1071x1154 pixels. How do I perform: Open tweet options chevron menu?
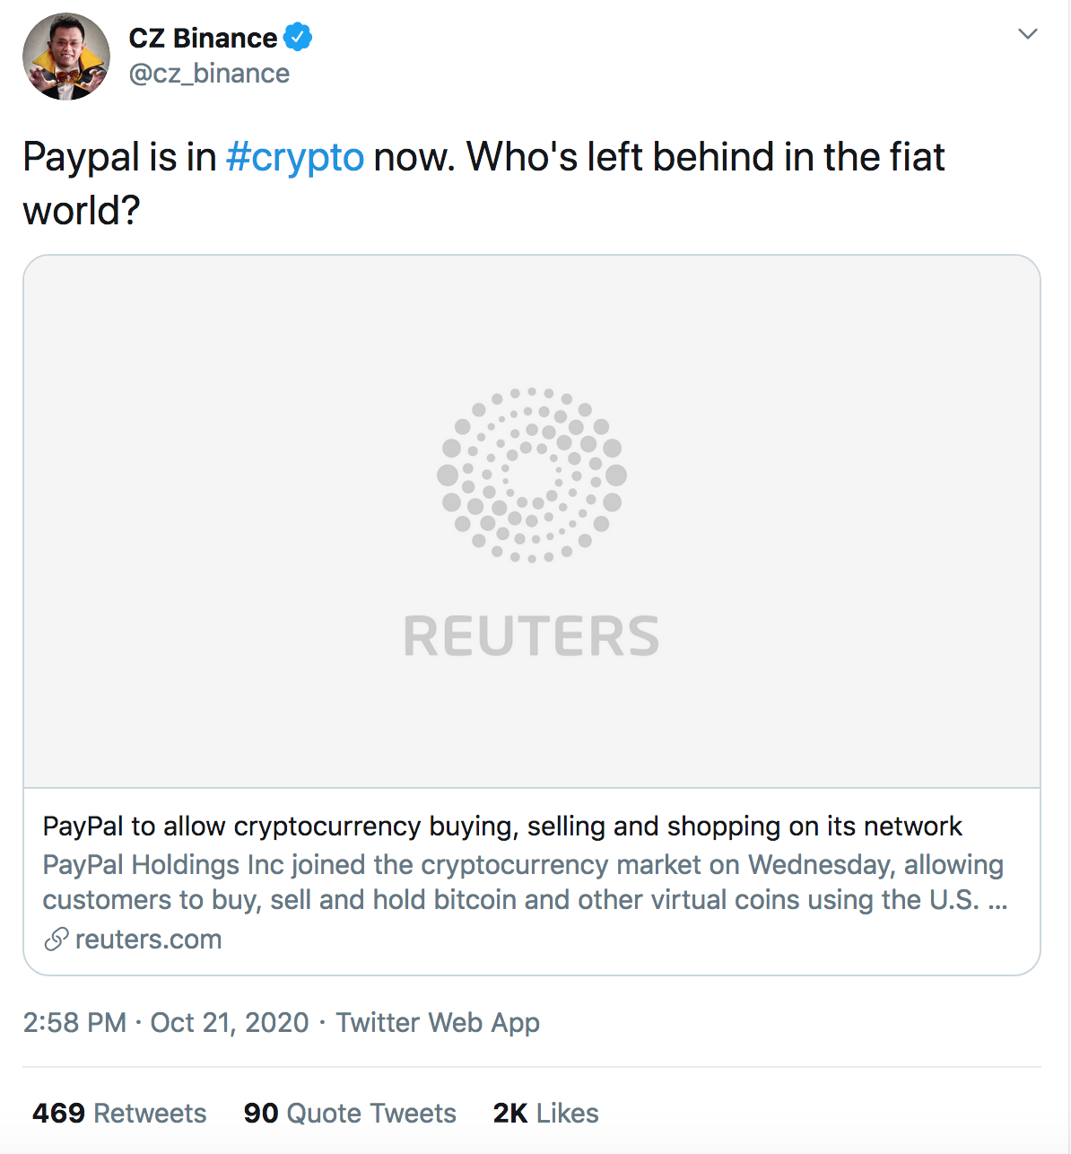[x=1027, y=34]
